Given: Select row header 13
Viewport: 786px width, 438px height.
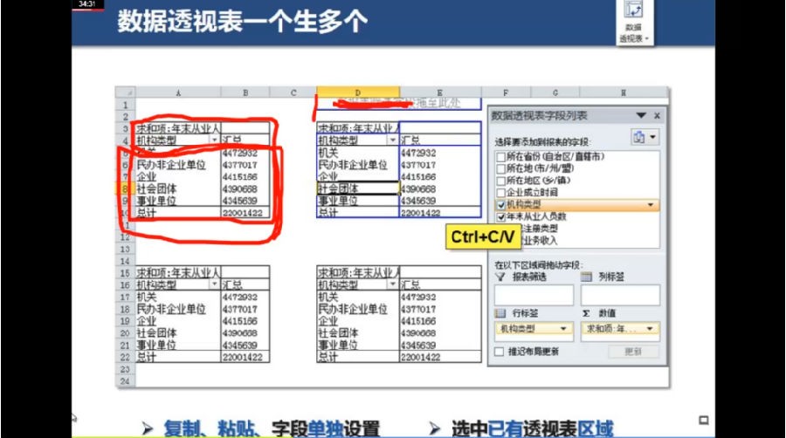Looking at the screenshot, I should [x=125, y=249].
